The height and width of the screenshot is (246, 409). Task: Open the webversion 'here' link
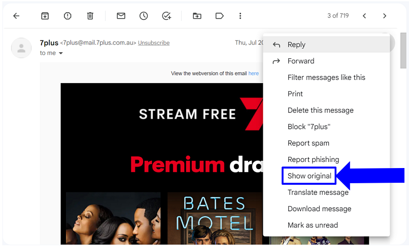[x=253, y=73]
